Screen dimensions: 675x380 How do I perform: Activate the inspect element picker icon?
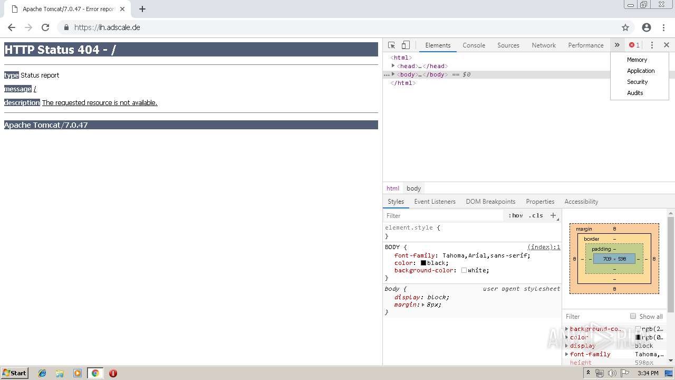(x=391, y=45)
